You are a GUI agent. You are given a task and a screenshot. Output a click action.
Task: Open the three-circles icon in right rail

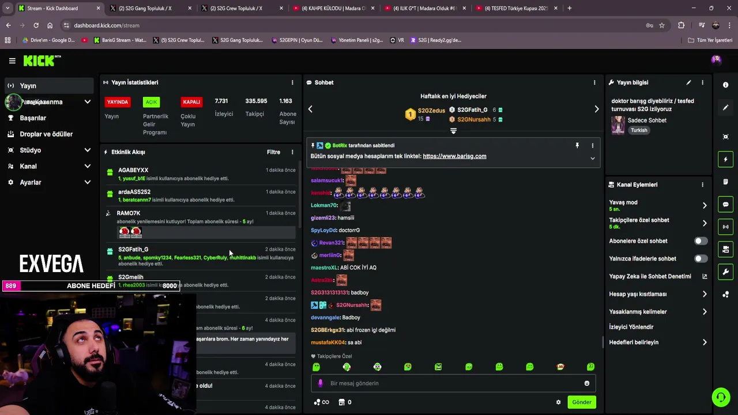[725, 295]
